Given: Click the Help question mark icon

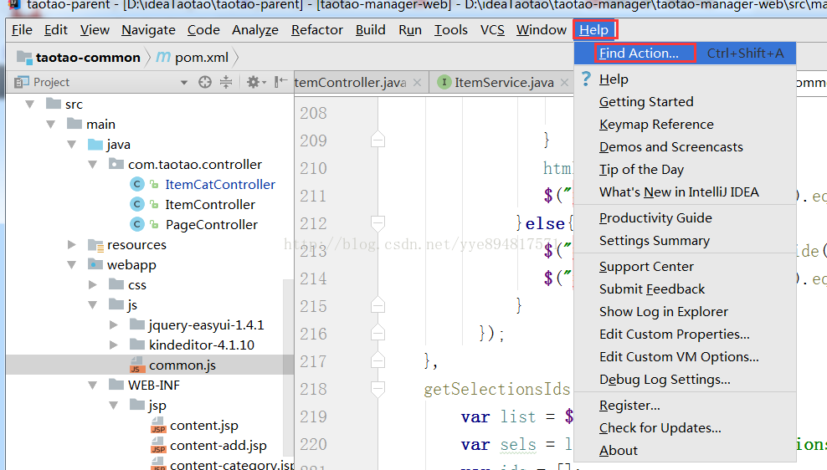Looking at the screenshot, I should [586, 79].
